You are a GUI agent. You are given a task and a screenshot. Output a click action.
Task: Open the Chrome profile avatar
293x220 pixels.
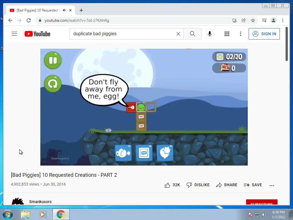pyautogui.click(x=273, y=20)
